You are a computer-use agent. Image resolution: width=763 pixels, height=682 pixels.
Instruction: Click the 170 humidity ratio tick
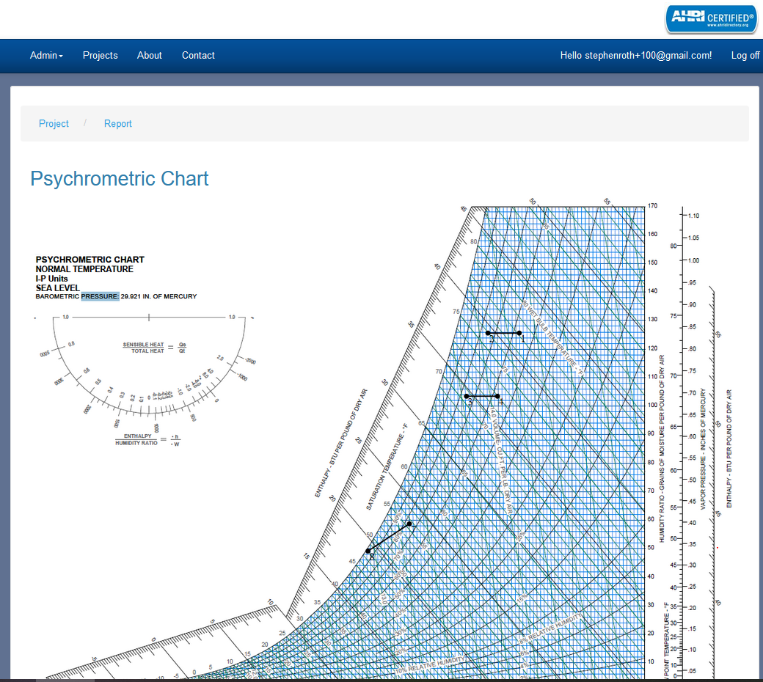(652, 206)
